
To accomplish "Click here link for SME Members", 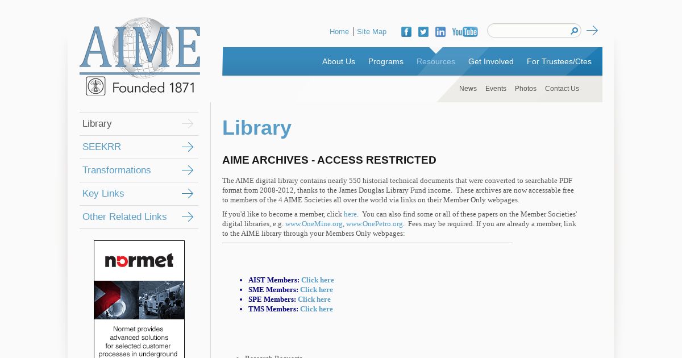I will (x=317, y=290).
